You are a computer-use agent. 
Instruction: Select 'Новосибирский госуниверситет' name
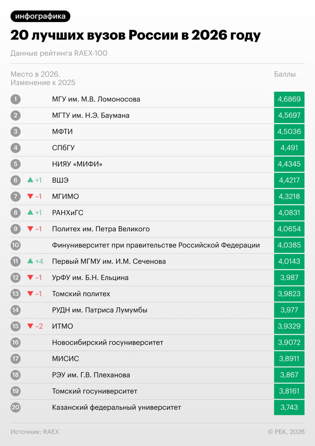click(x=108, y=343)
